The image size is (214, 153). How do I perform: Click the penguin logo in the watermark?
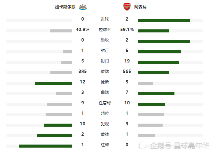142,145
